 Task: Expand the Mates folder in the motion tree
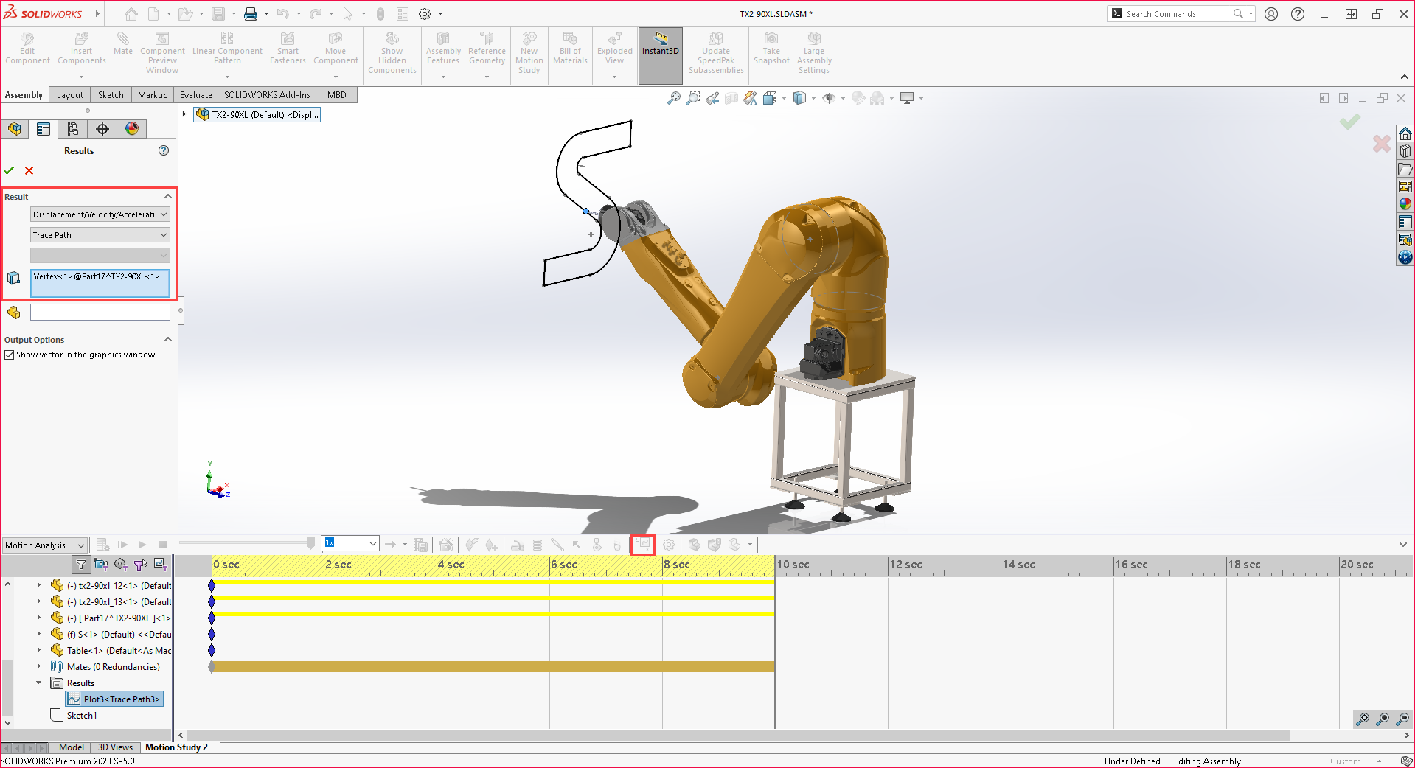click(x=39, y=666)
